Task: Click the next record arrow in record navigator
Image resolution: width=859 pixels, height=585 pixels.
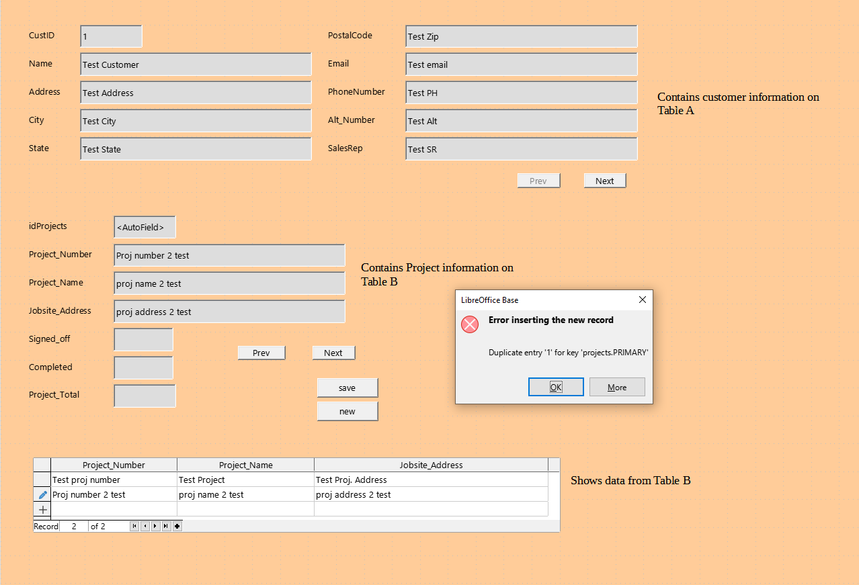Action: [x=155, y=526]
